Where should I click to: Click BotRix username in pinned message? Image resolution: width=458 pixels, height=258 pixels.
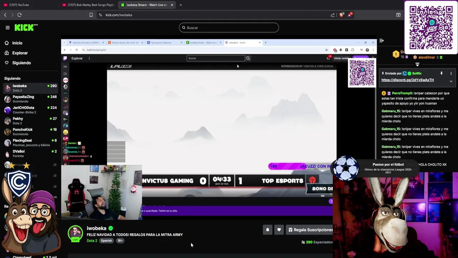[x=417, y=73]
